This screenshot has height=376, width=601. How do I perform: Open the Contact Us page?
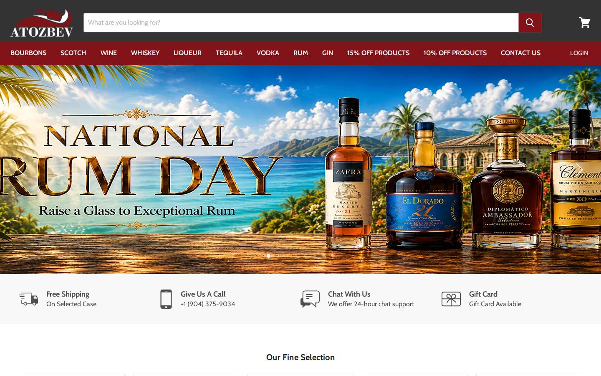(x=520, y=53)
